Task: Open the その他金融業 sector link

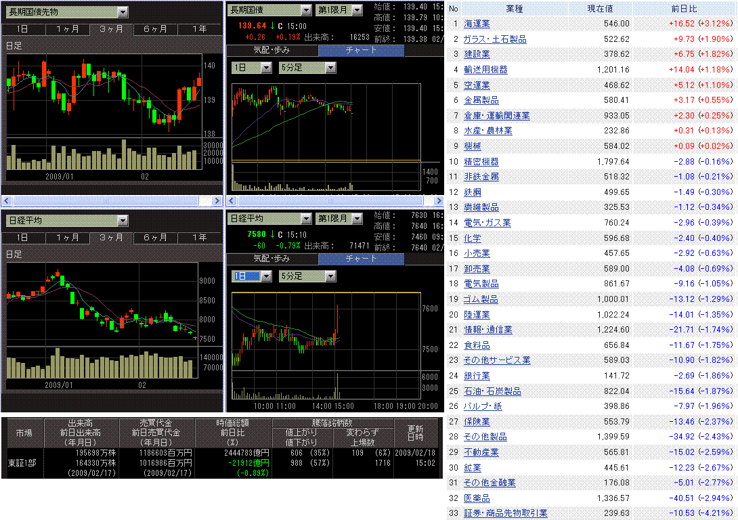Action: (x=490, y=483)
